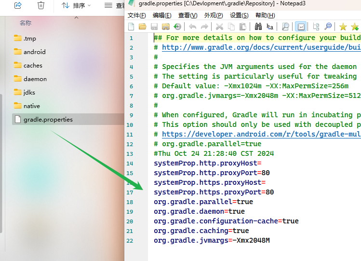Click the text org.gradle.caching=true
Viewport: 361px width, 261px height.
(201, 231)
